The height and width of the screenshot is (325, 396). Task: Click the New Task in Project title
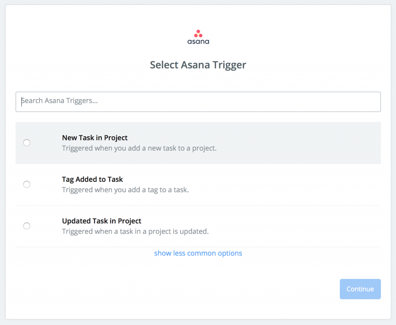click(x=95, y=138)
